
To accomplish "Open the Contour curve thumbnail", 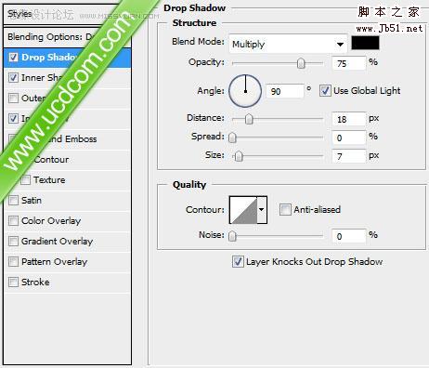I will click(x=243, y=210).
